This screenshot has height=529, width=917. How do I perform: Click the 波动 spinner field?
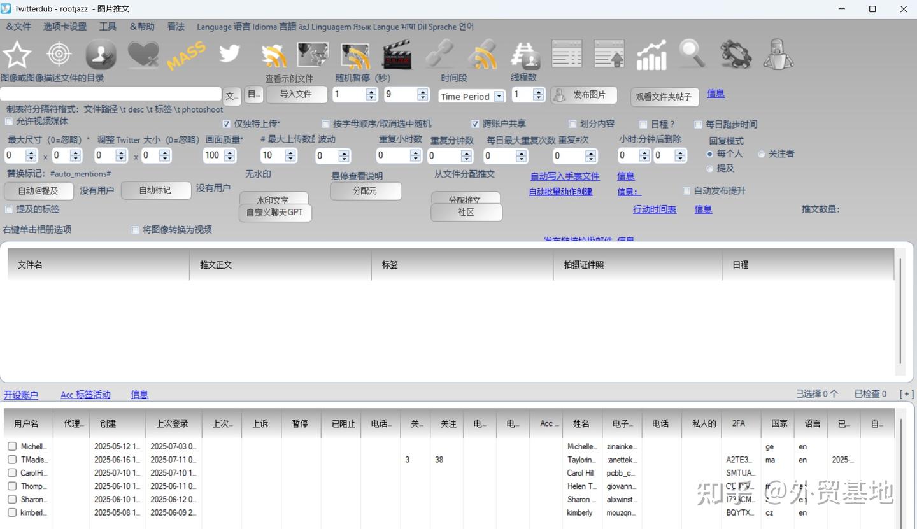[332, 155]
